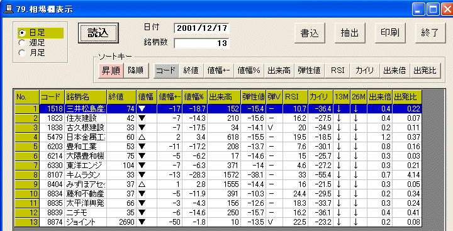Image resolution: width=453 pixels, height=231 pixels.
Task: Click the 藤和不動産 name cell
Action: point(86,194)
